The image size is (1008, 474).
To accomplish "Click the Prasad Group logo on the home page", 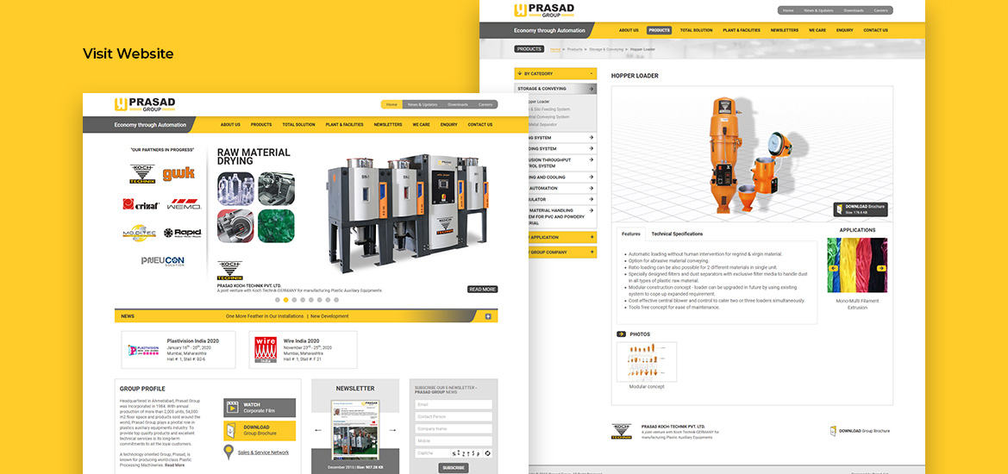I will [145, 104].
